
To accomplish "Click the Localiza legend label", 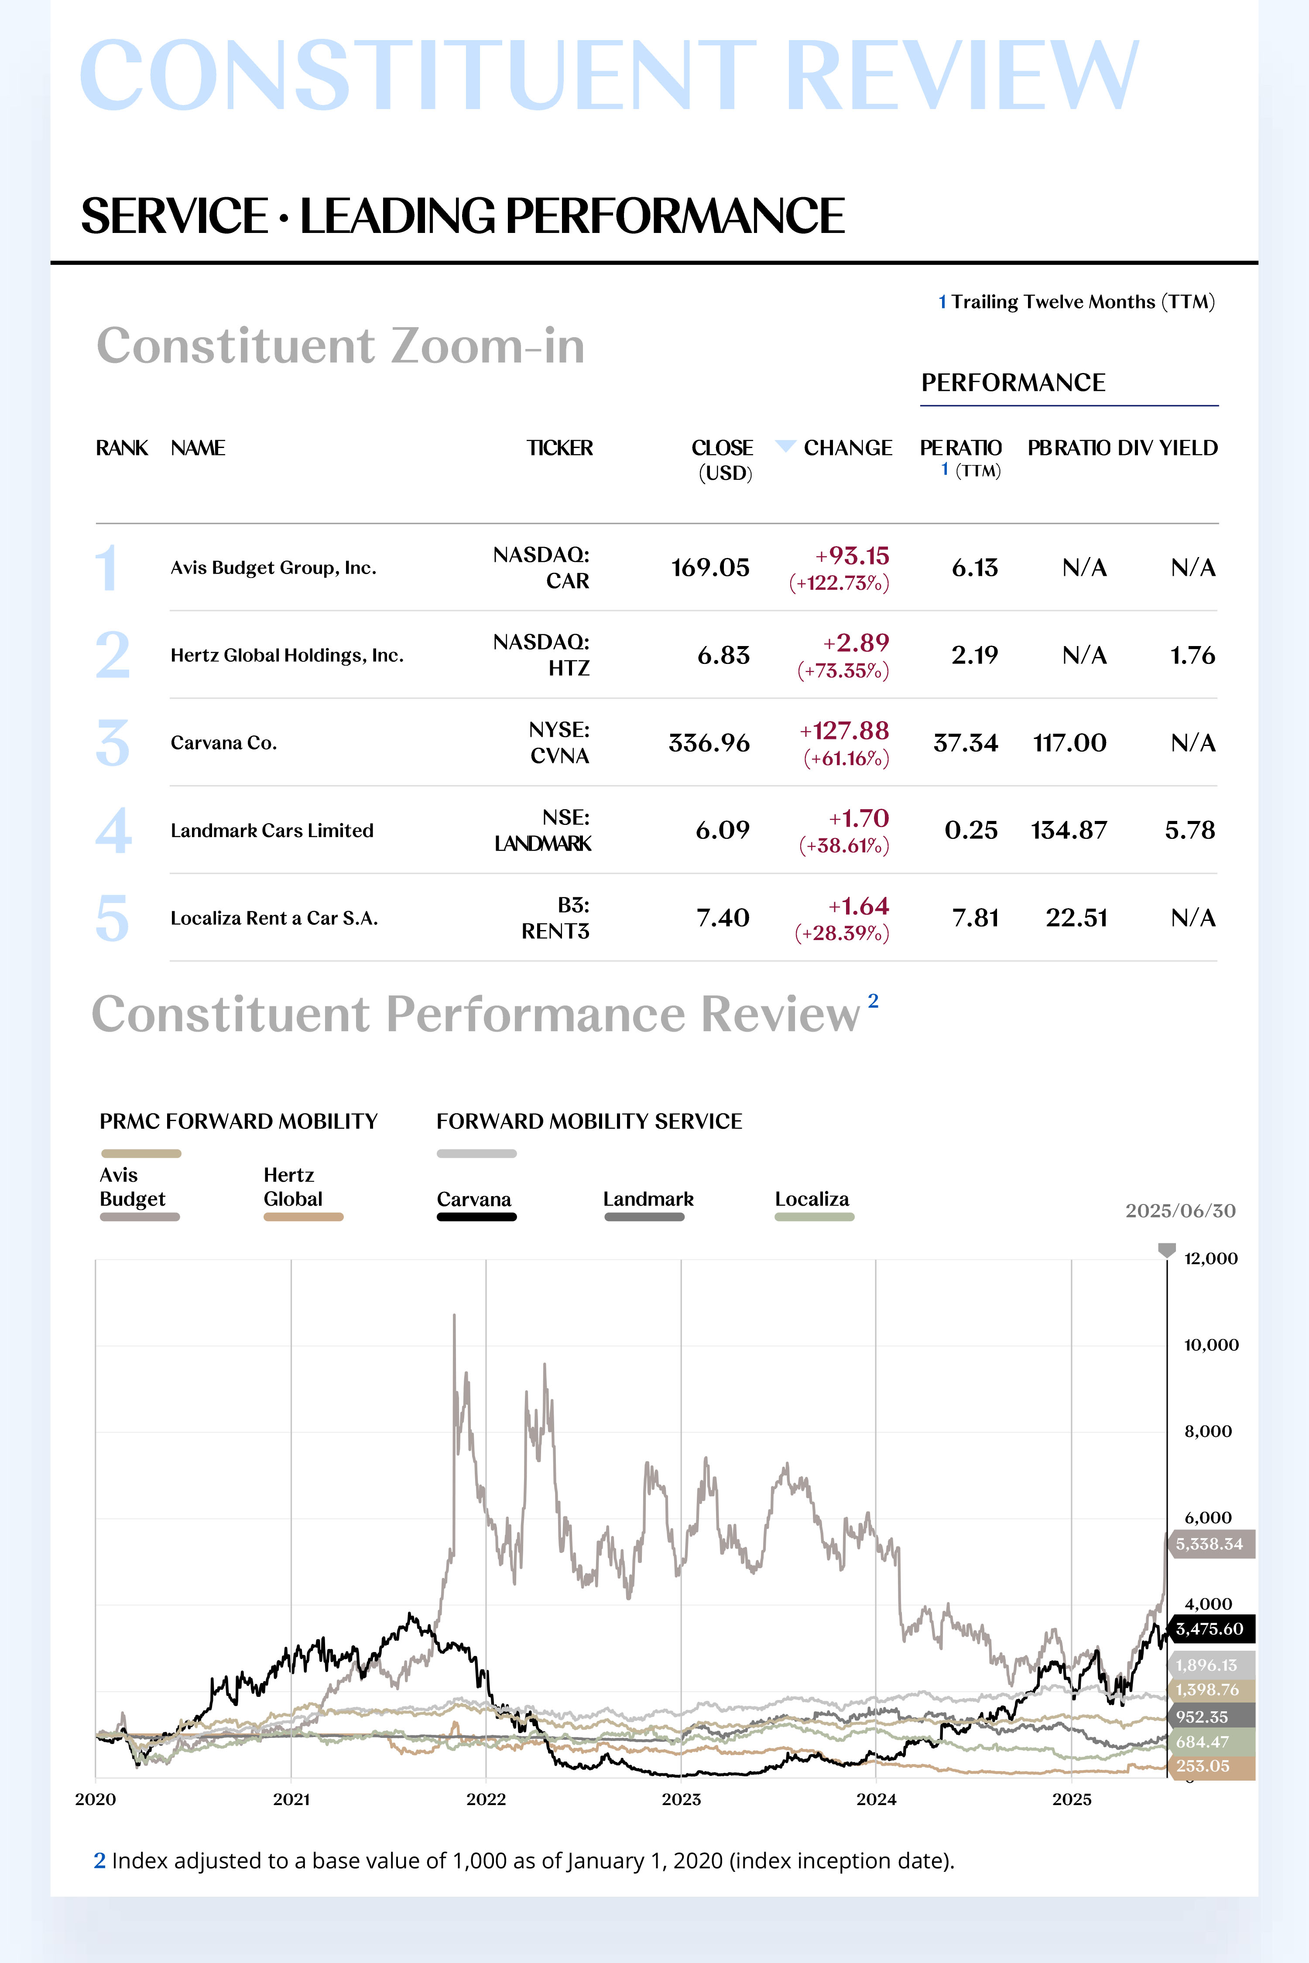I will point(812,1199).
